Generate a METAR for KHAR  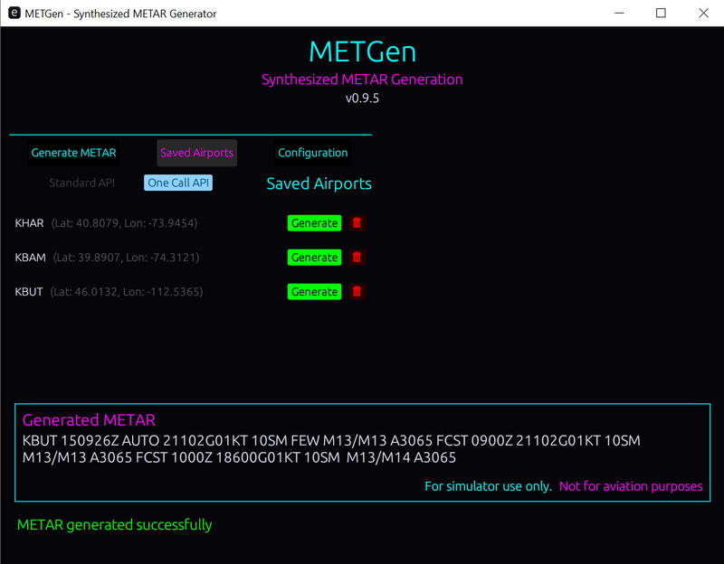[314, 222]
